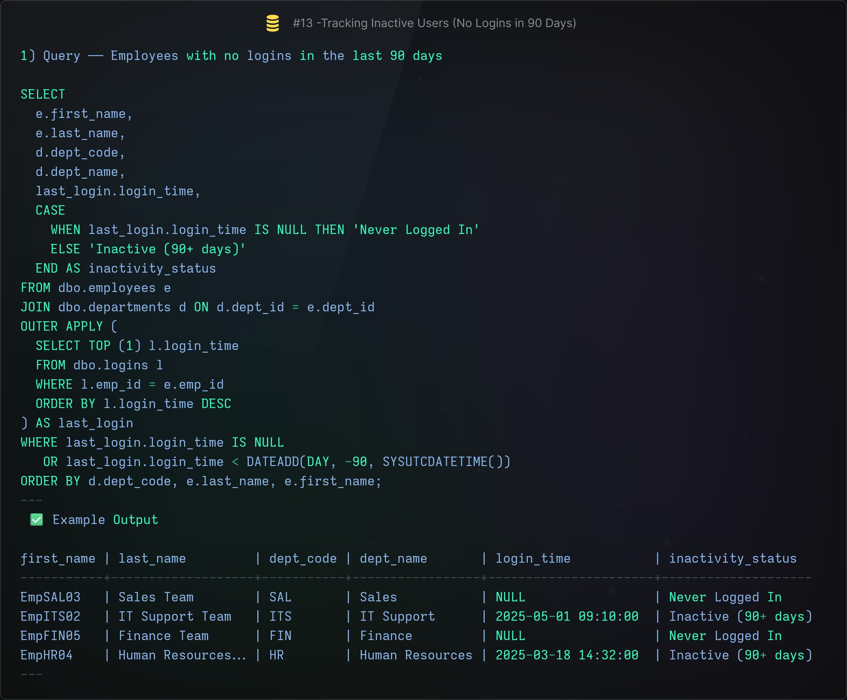Click the 'dept_code' column header
Viewport: 847px width, 700px height.
[x=303, y=559]
